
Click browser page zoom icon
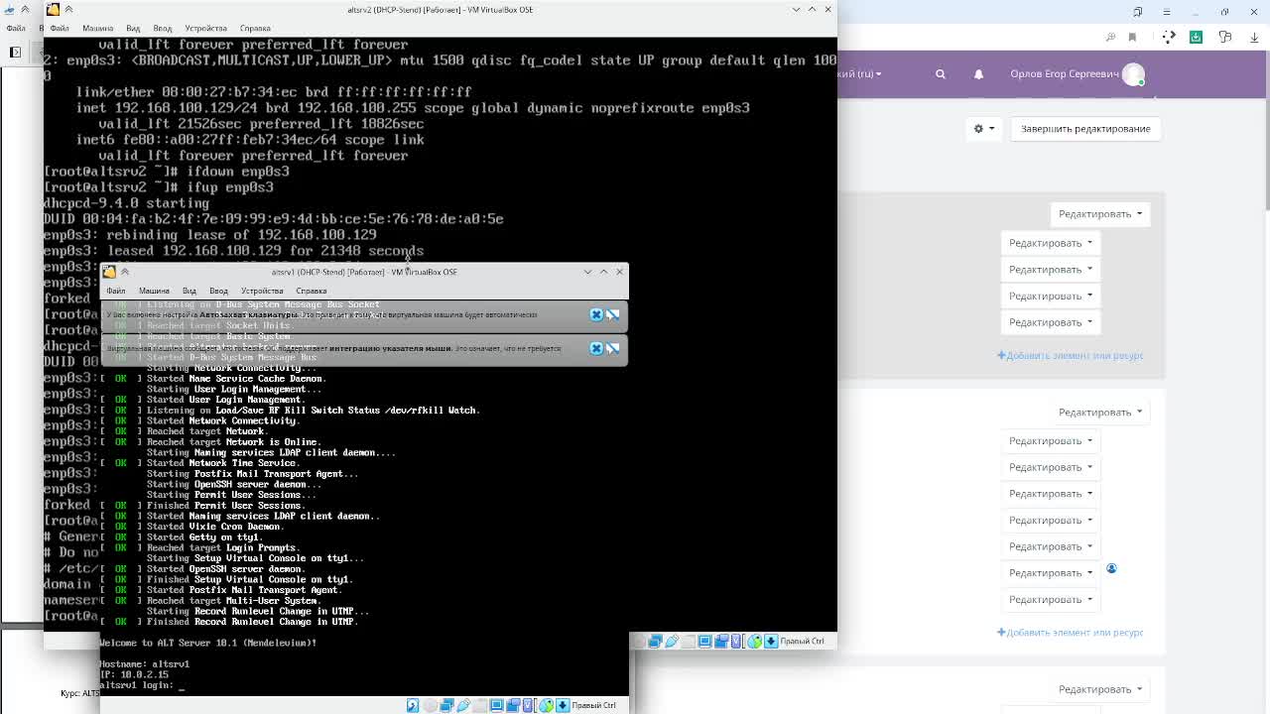1110,37
